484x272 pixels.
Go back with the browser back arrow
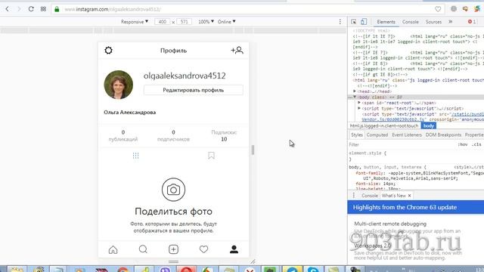7,9
